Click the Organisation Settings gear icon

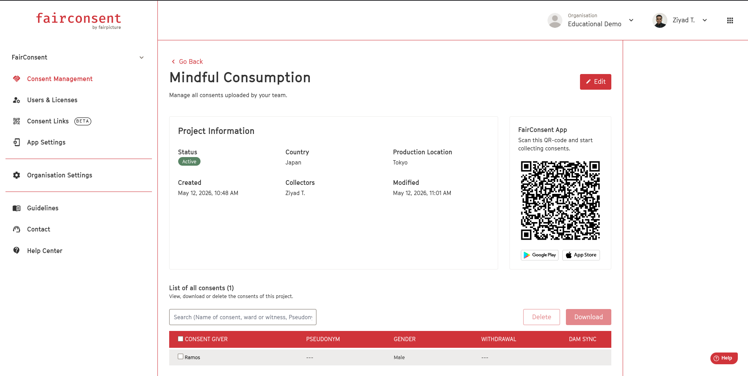[16, 175]
